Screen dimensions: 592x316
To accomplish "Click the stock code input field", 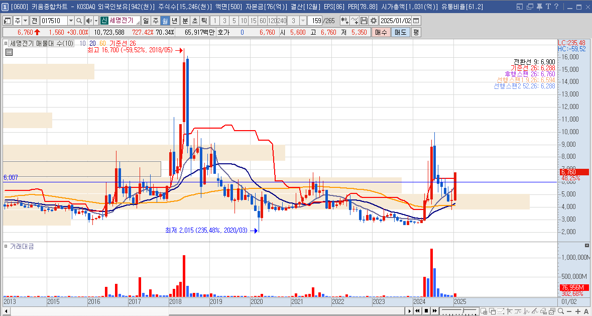I will [x=53, y=21].
